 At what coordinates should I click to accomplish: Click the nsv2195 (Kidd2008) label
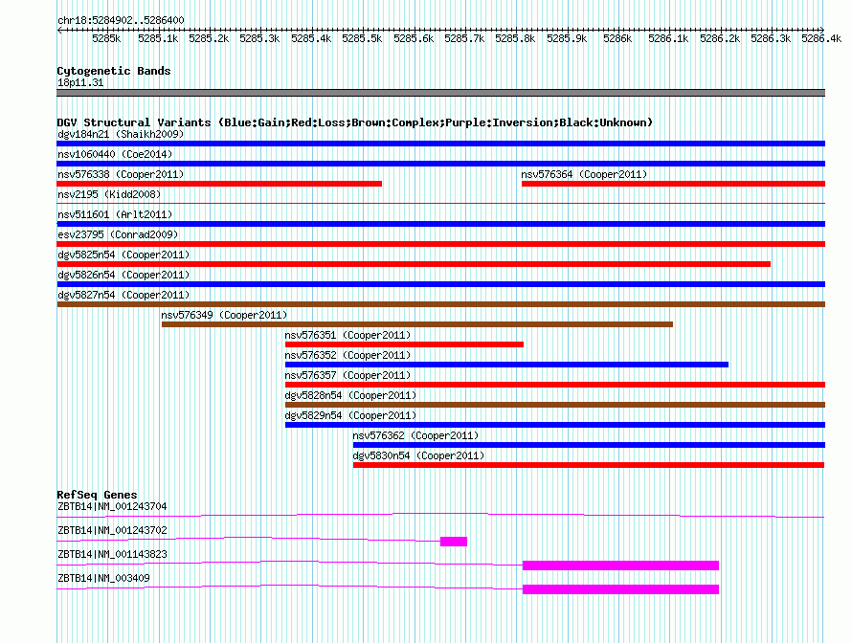click(109, 194)
